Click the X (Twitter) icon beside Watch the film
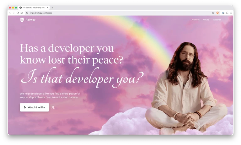The image size is (241, 145). [53, 107]
